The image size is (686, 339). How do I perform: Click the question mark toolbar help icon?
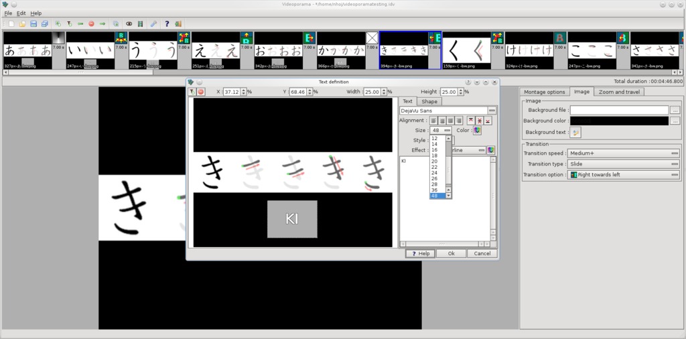[x=167, y=23]
